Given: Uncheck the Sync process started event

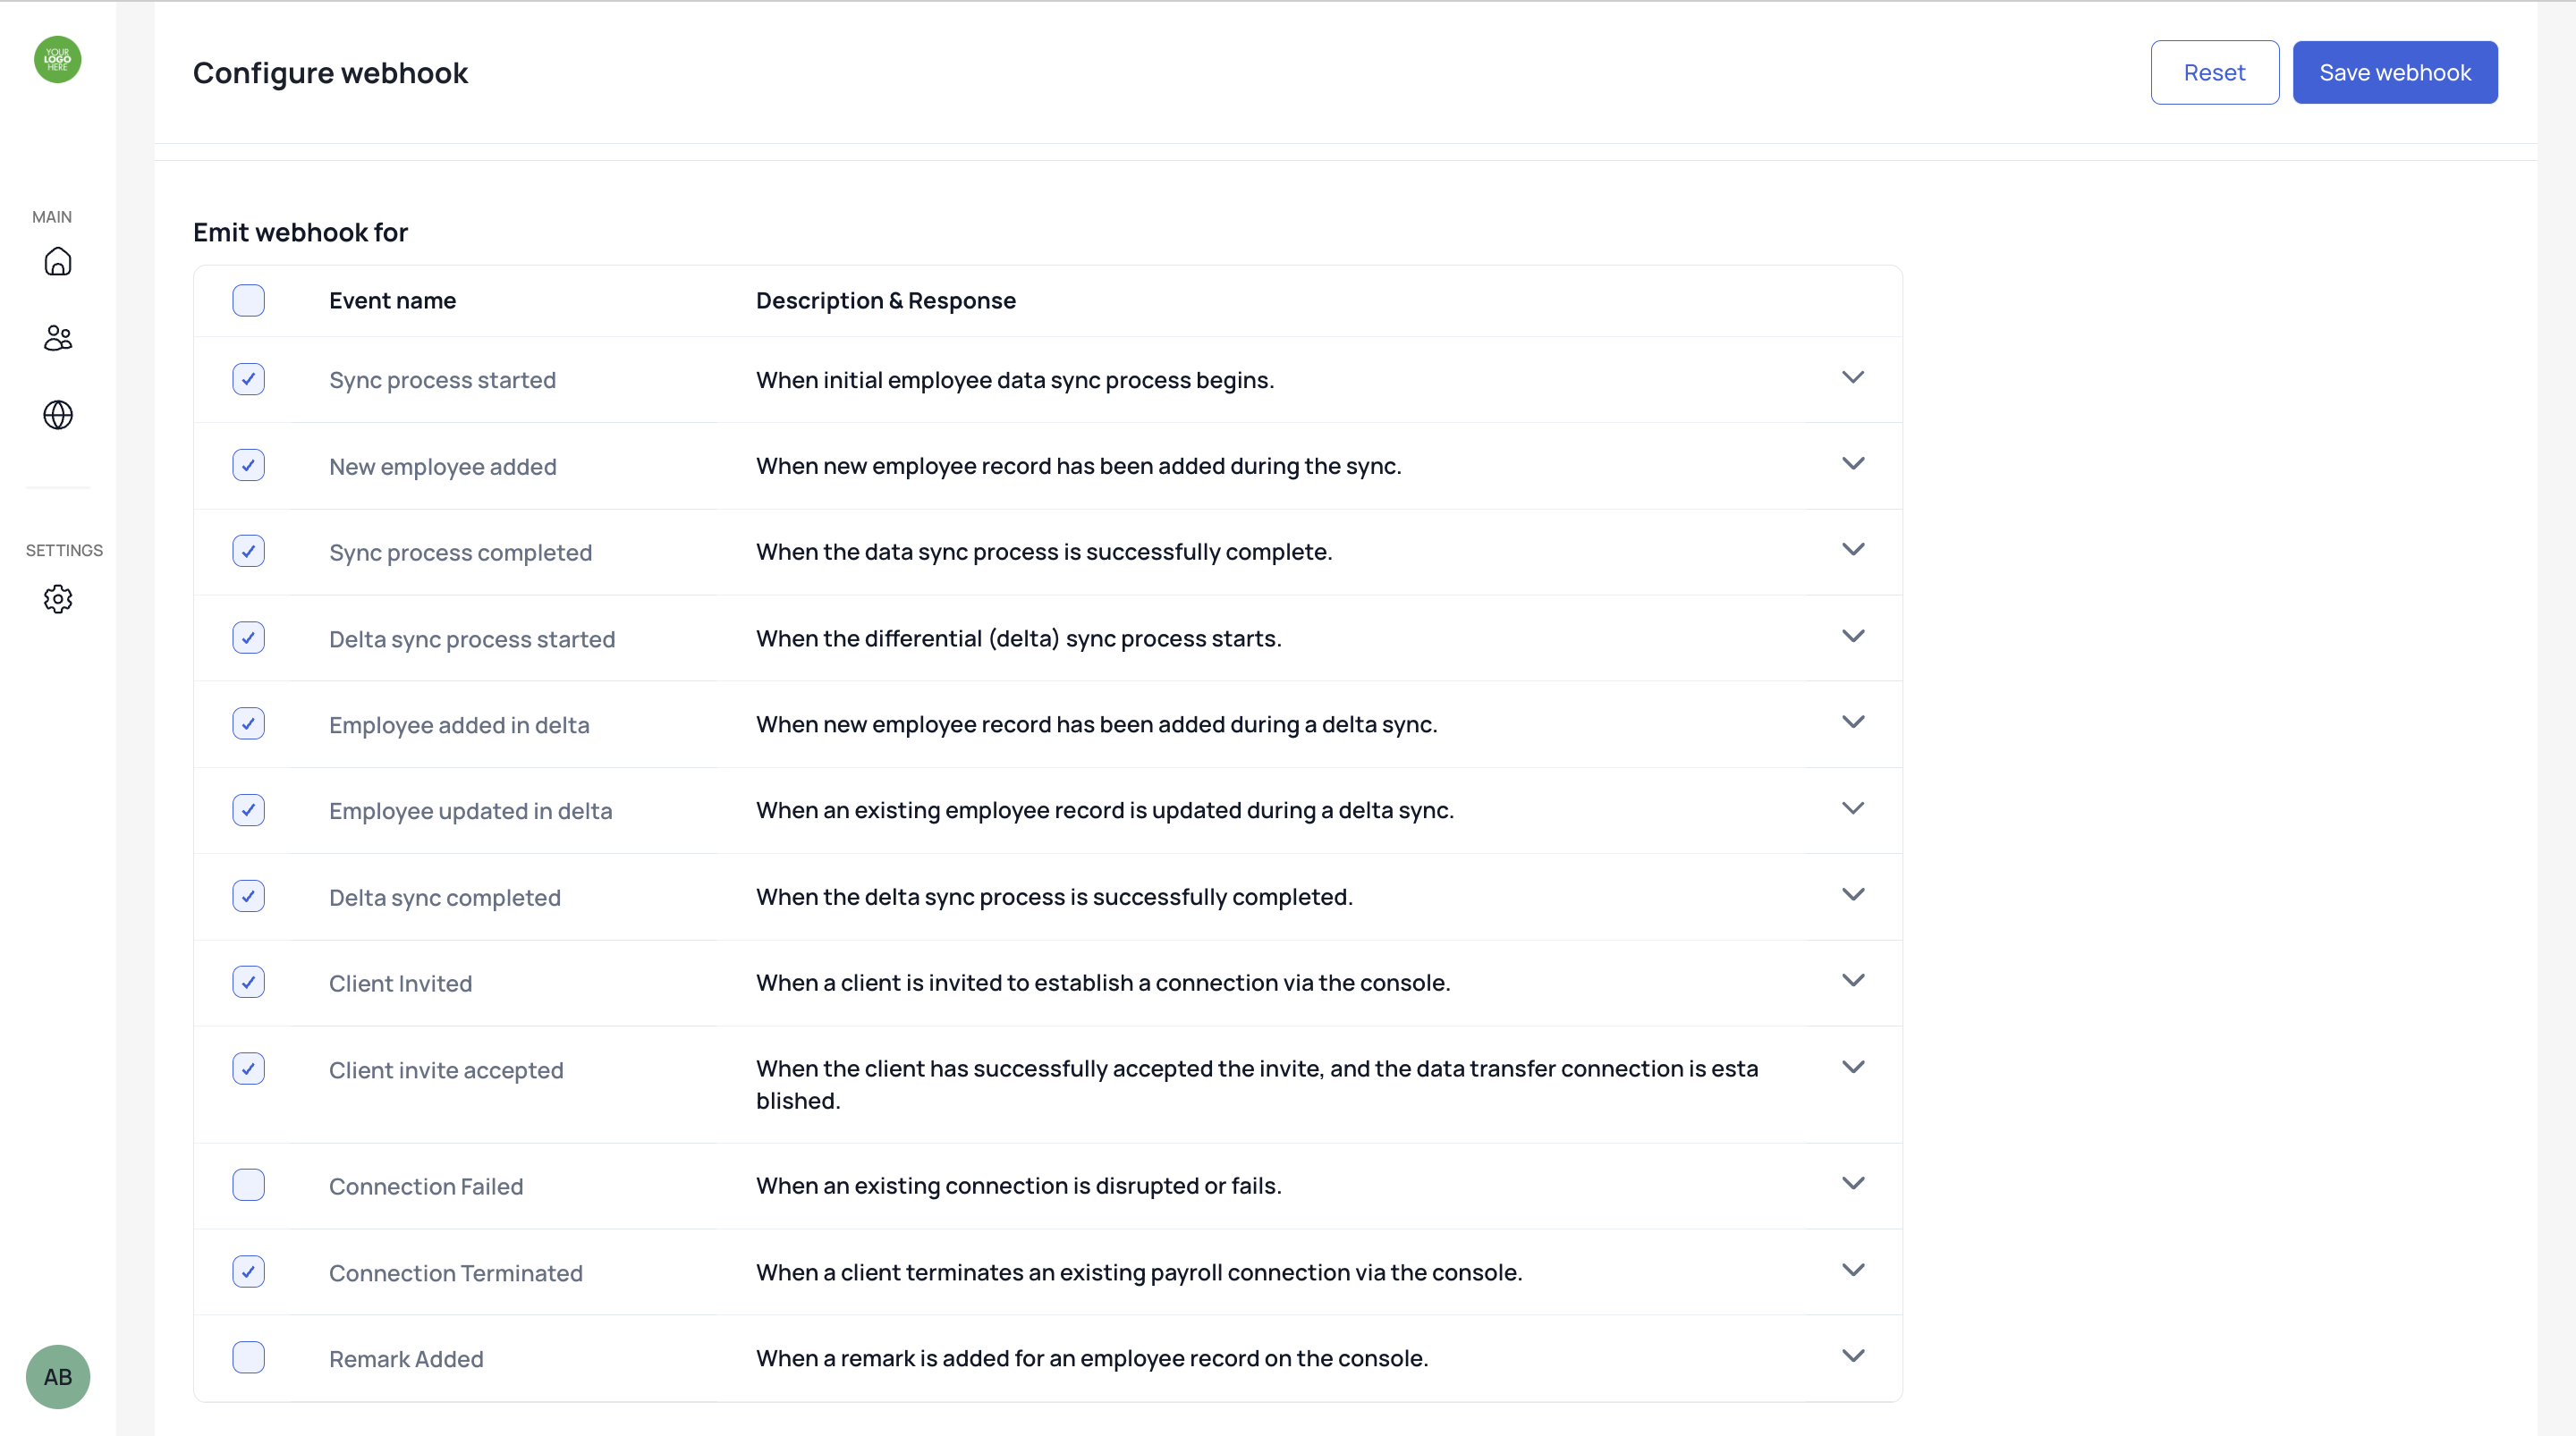Looking at the screenshot, I should tap(248, 379).
